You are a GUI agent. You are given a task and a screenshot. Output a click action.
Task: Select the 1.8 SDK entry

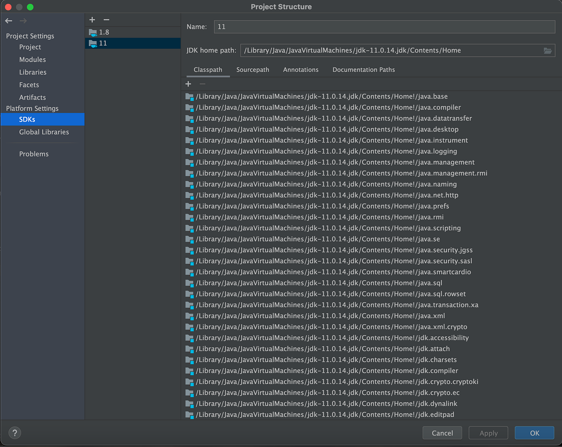[133, 32]
